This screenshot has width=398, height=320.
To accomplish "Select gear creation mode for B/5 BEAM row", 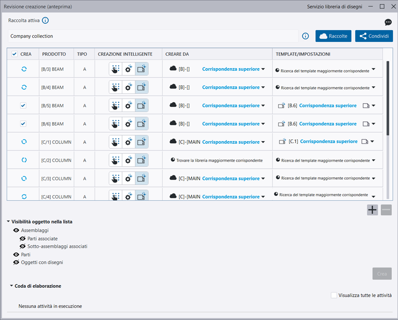I will click(x=129, y=106).
